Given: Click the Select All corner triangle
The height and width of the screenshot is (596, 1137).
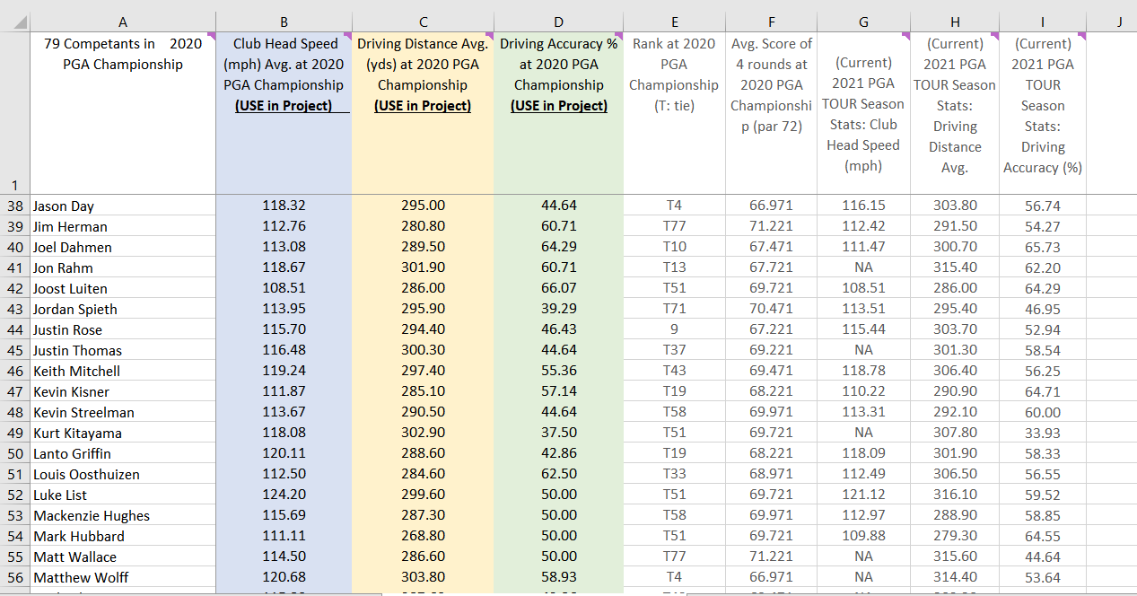Looking at the screenshot, I should click(x=15, y=22).
